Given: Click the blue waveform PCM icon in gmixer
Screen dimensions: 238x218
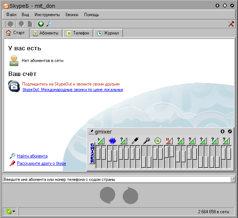Looking at the screenshot, I should click(x=112, y=141).
